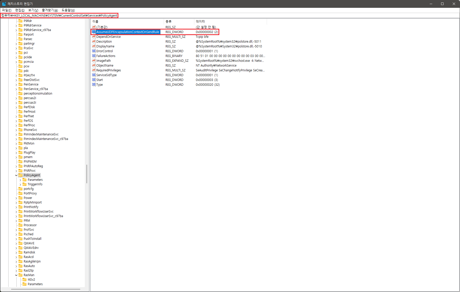Select the QWAVEdrv key
The height and width of the screenshot is (292, 460).
pyautogui.click(x=31, y=248)
